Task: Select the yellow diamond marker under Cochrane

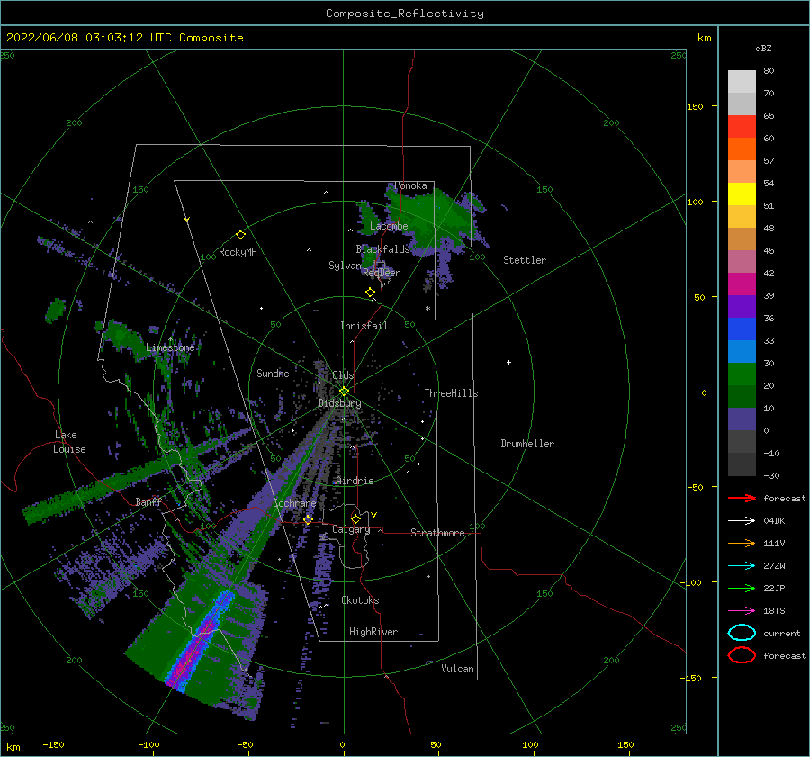Action: tap(309, 519)
